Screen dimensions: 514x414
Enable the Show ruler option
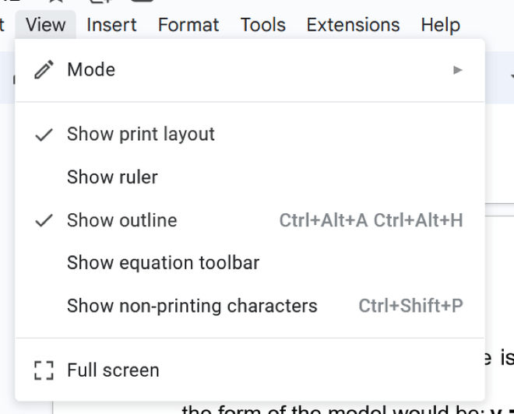[x=112, y=177]
